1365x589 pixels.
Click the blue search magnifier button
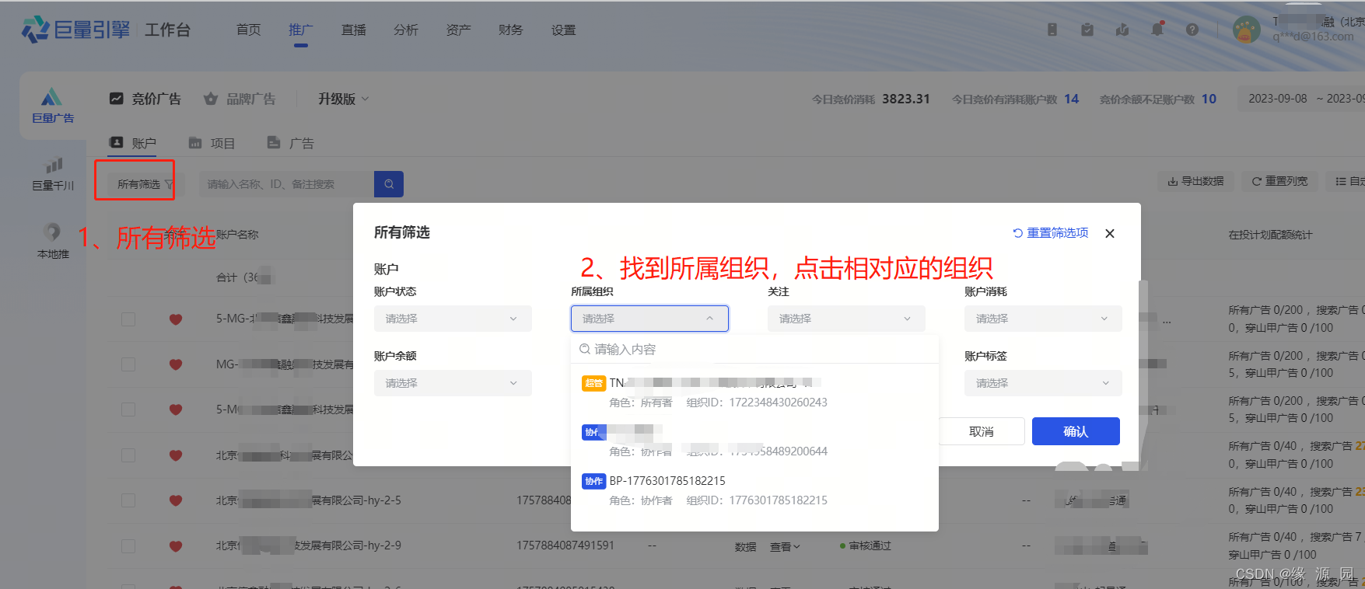click(x=389, y=184)
